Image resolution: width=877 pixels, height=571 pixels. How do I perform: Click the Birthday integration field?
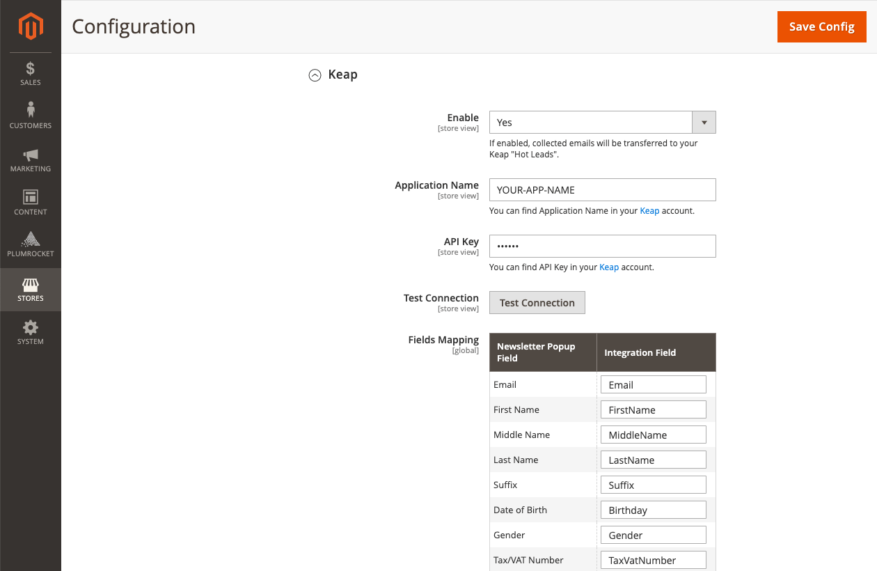tap(653, 510)
